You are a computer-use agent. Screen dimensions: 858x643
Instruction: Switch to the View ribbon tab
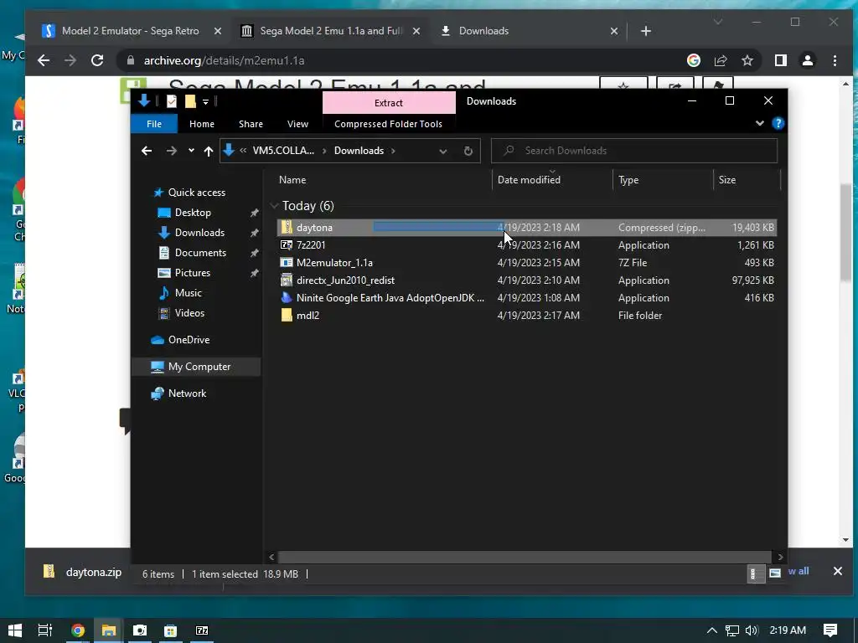[x=297, y=124]
